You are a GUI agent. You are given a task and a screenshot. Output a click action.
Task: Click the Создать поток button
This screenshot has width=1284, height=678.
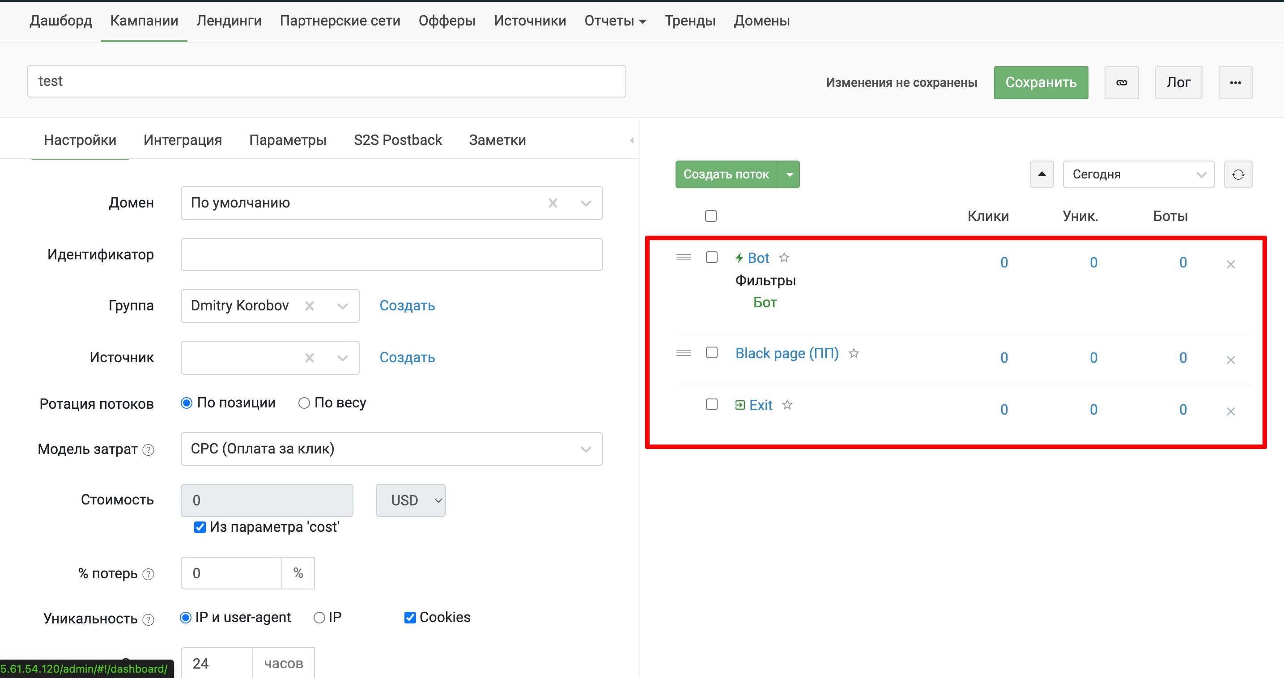click(x=726, y=174)
